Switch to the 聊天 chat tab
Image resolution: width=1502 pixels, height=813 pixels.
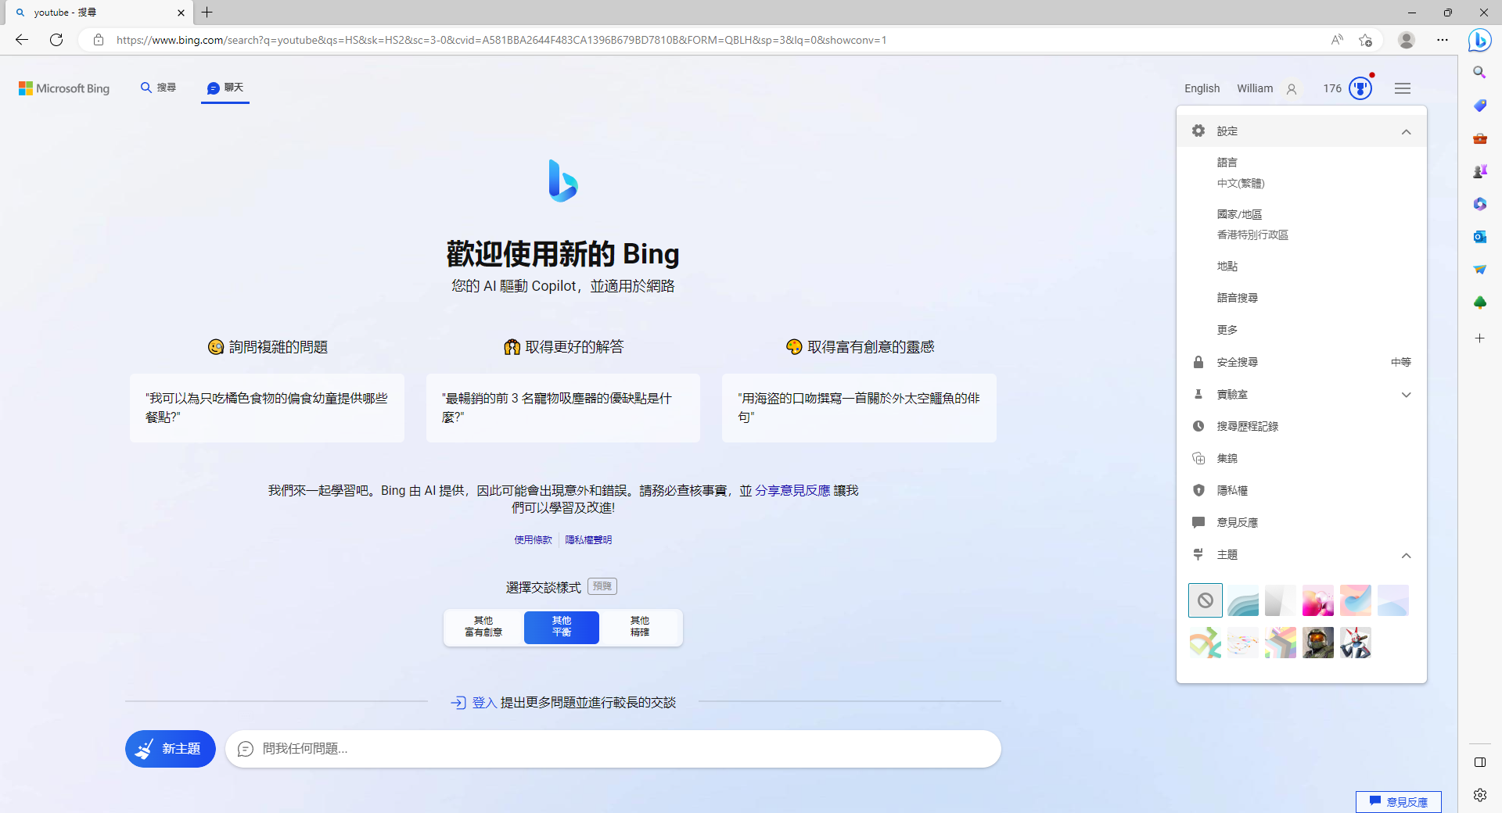click(x=225, y=88)
